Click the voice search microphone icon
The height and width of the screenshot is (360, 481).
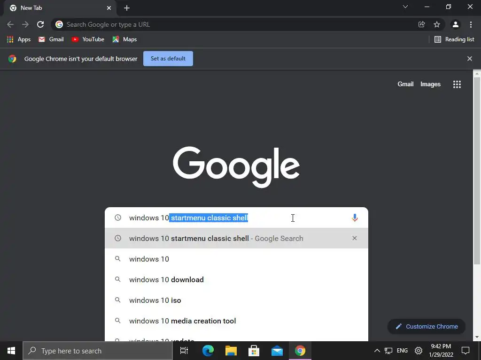click(x=355, y=217)
